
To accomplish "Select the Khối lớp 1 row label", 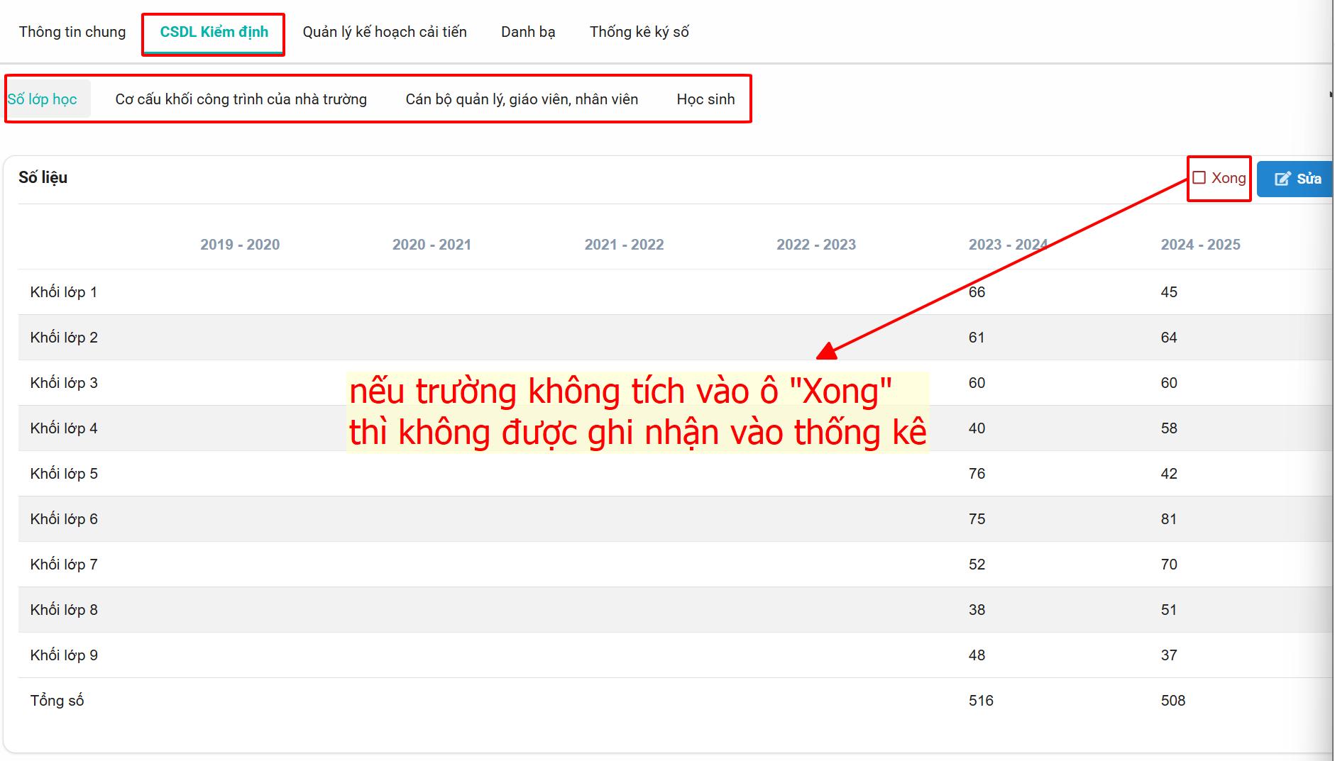I will coord(64,292).
